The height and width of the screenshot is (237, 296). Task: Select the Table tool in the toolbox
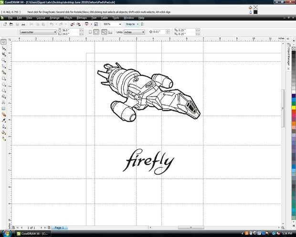4,108
